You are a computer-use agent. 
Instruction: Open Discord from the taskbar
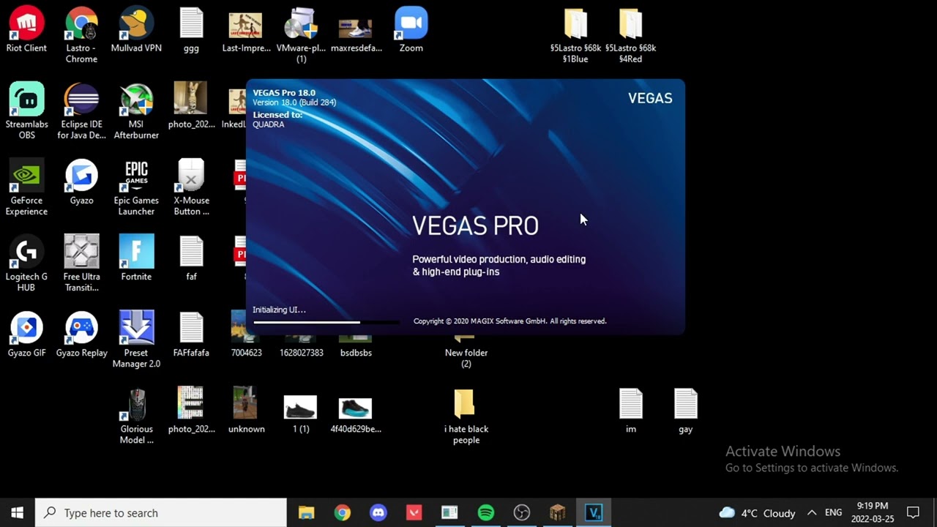(378, 512)
